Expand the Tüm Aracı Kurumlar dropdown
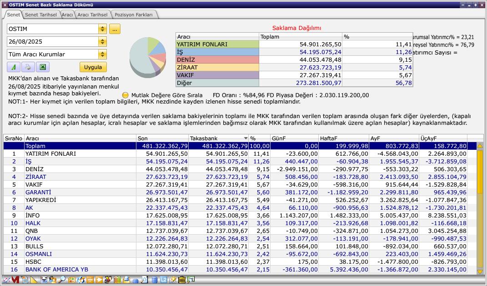This screenshot has width=487, height=286. 102,54
